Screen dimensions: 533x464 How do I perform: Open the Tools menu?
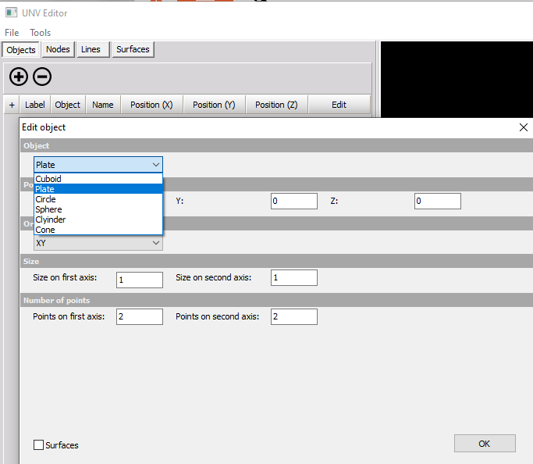(40, 33)
